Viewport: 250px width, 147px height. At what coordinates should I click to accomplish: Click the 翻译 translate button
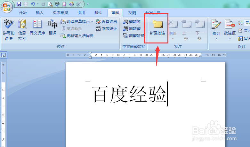point(52,27)
